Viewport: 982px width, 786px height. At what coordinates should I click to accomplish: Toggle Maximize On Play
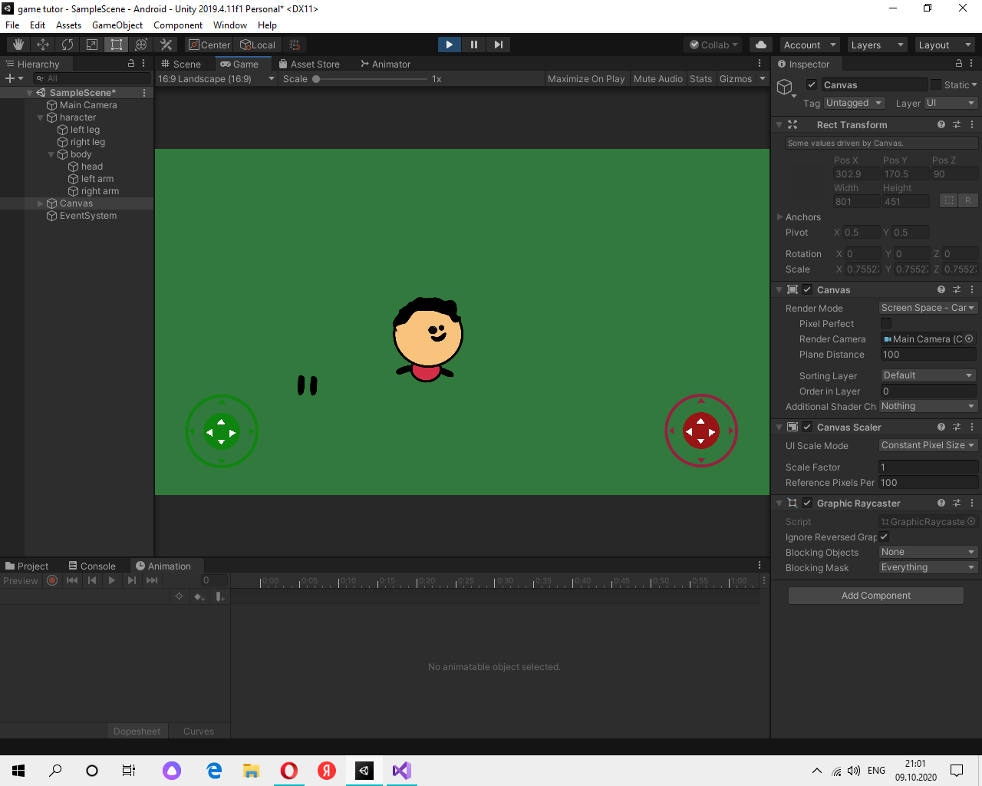tap(586, 78)
